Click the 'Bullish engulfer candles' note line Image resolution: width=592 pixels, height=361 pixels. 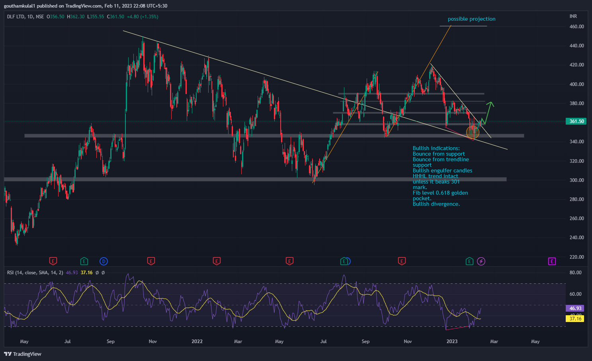coord(442,171)
